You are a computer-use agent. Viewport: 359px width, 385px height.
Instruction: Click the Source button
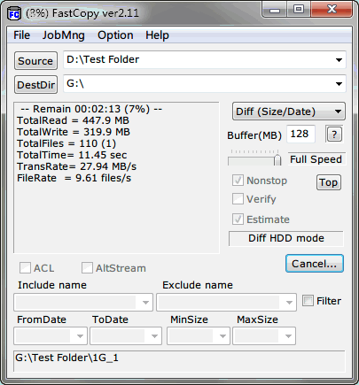[35, 61]
